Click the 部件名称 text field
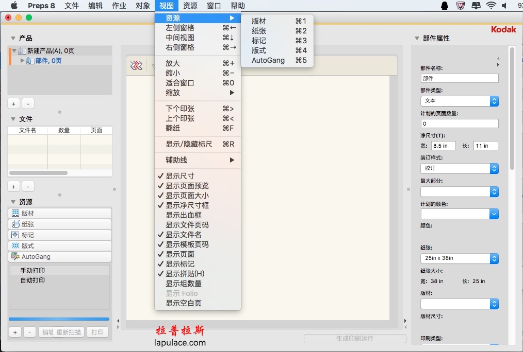This screenshot has width=523, height=352. tap(459, 78)
